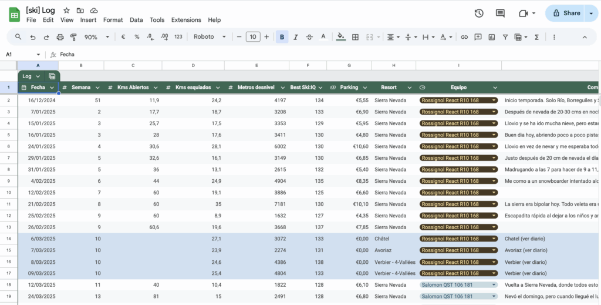The image size is (601, 305).
Task: Toggle strikethrough formatting
Action: click(x=309, y=37)
